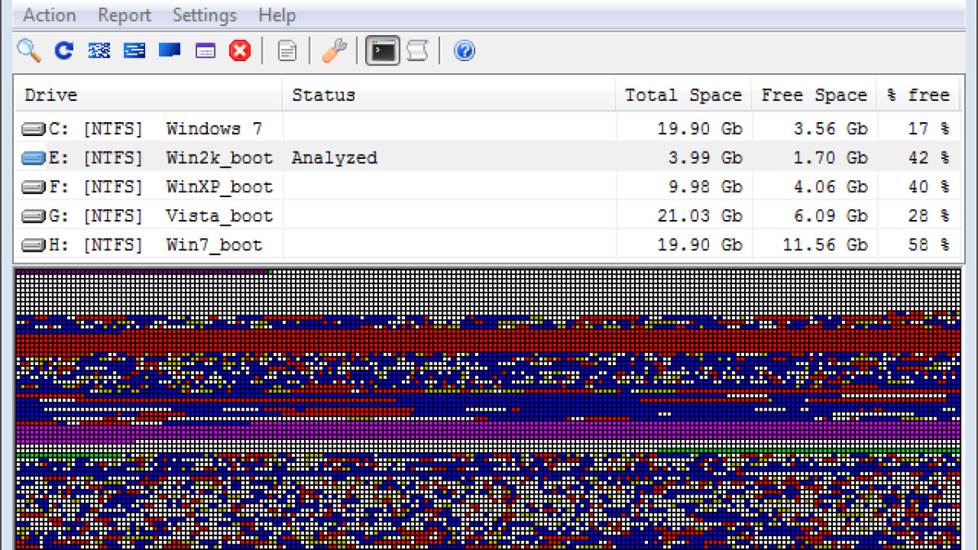The height and width of the screenshot is (550, 978).
Task: Click the Total Space column header
Action: point(683,95)
